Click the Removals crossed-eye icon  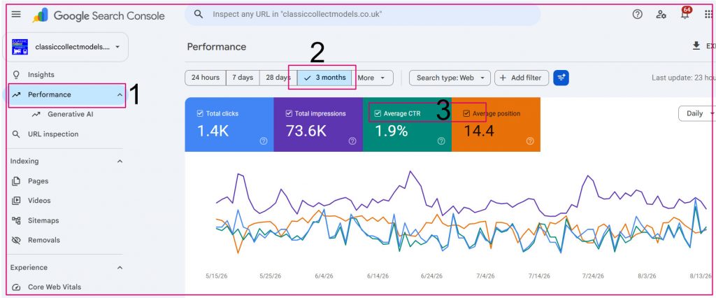(x=17, y=240)
